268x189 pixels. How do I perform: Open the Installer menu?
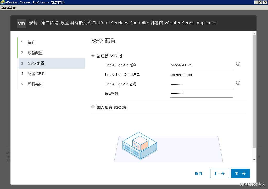pyautogui.click(x=8, y=8)
